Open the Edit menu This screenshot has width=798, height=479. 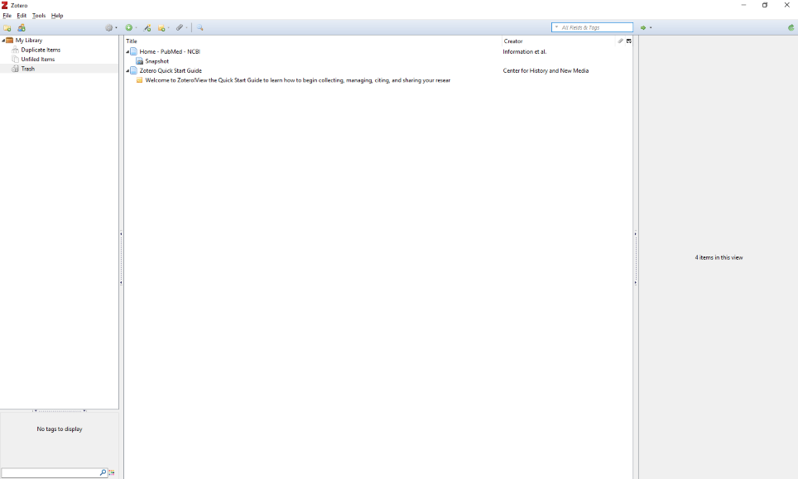(x=22, y=16)
